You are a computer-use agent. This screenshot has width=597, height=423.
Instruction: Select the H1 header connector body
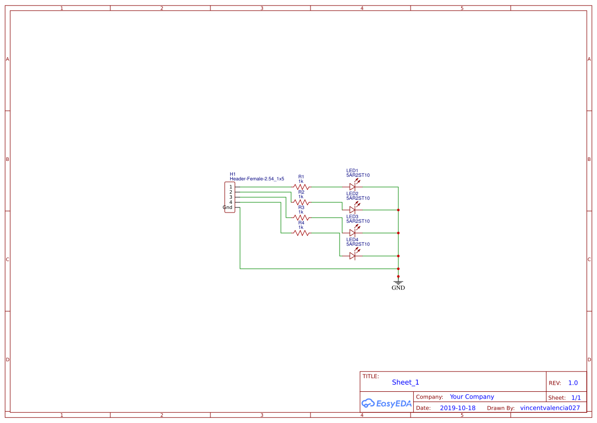pos(230,197)
